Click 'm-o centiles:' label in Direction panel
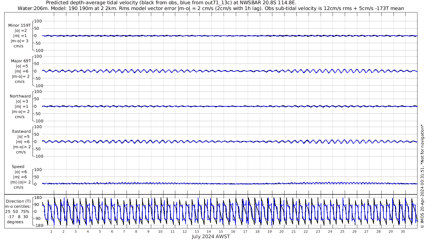Viewport: 426px width, 243px height. [18, 207]
